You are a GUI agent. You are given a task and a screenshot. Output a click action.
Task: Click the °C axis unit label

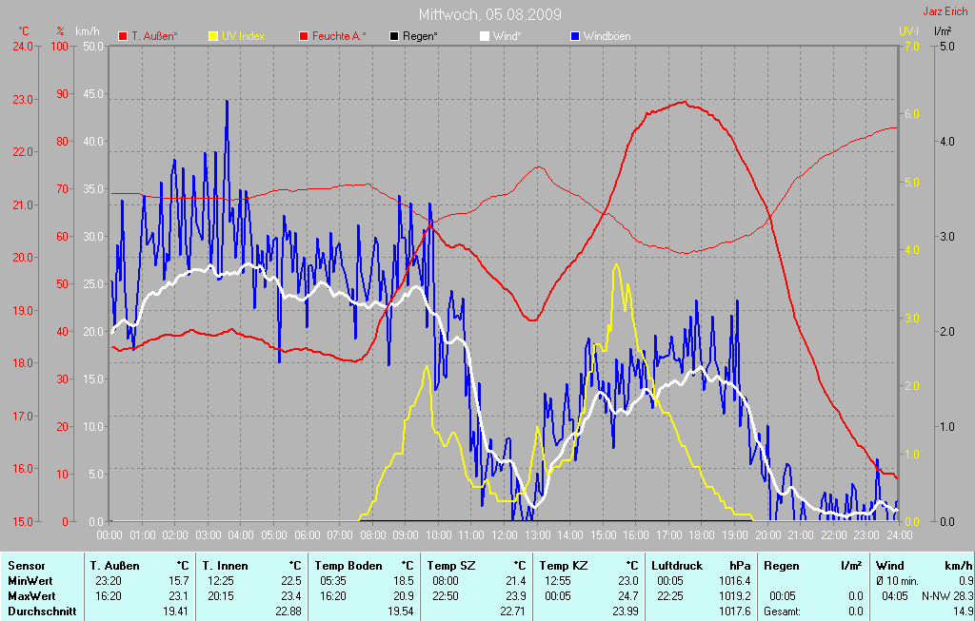[x=24, y=31]
